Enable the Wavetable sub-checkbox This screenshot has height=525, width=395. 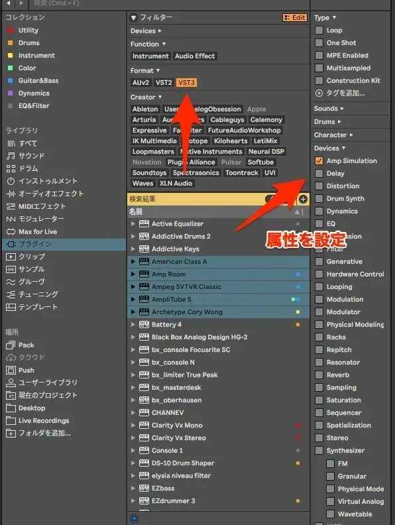(331, 514)
